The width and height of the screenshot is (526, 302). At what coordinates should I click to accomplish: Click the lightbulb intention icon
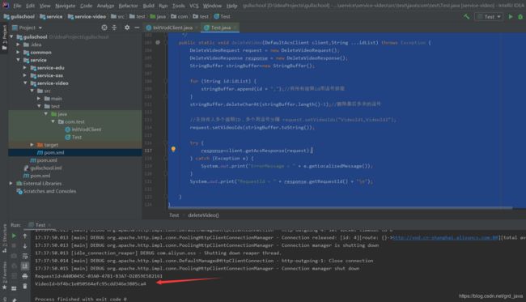pos(173,149)
